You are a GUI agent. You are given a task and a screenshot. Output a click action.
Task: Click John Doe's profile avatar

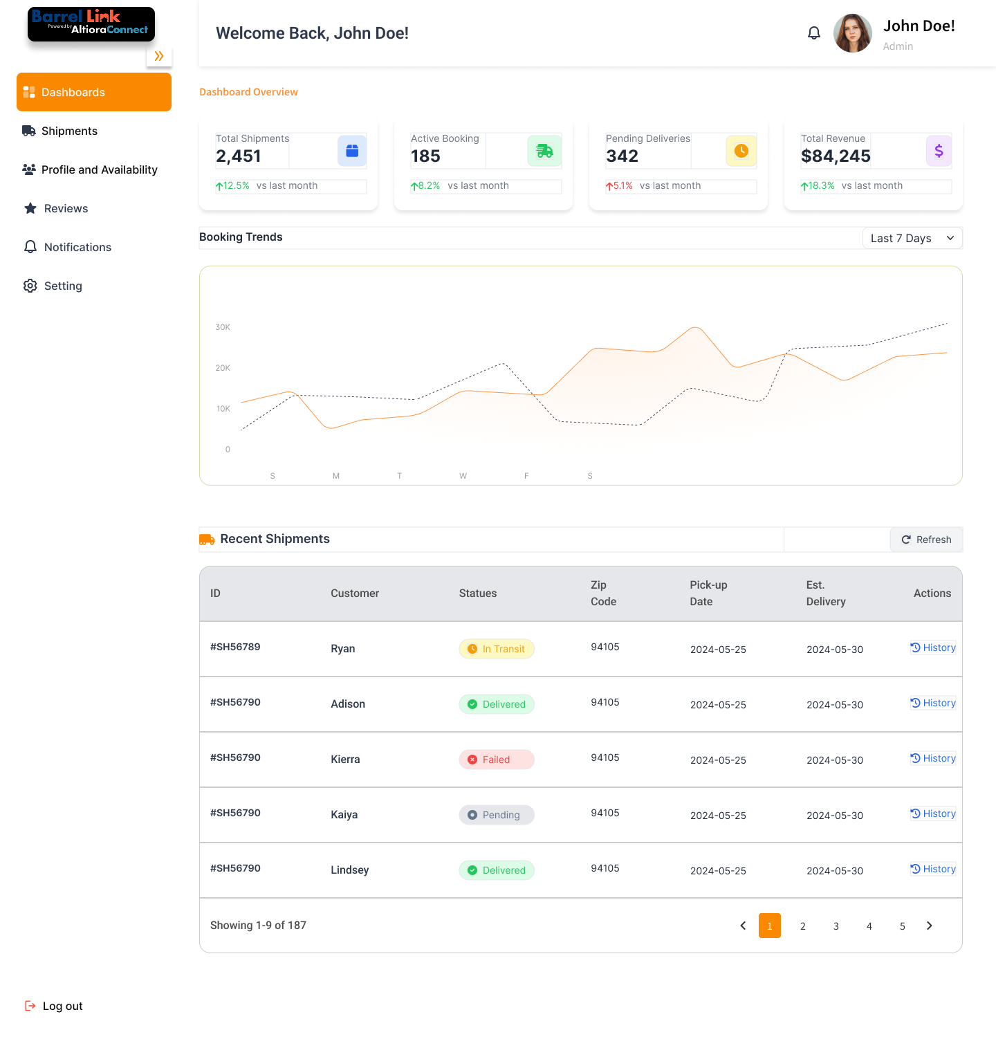tap(853, 33)
